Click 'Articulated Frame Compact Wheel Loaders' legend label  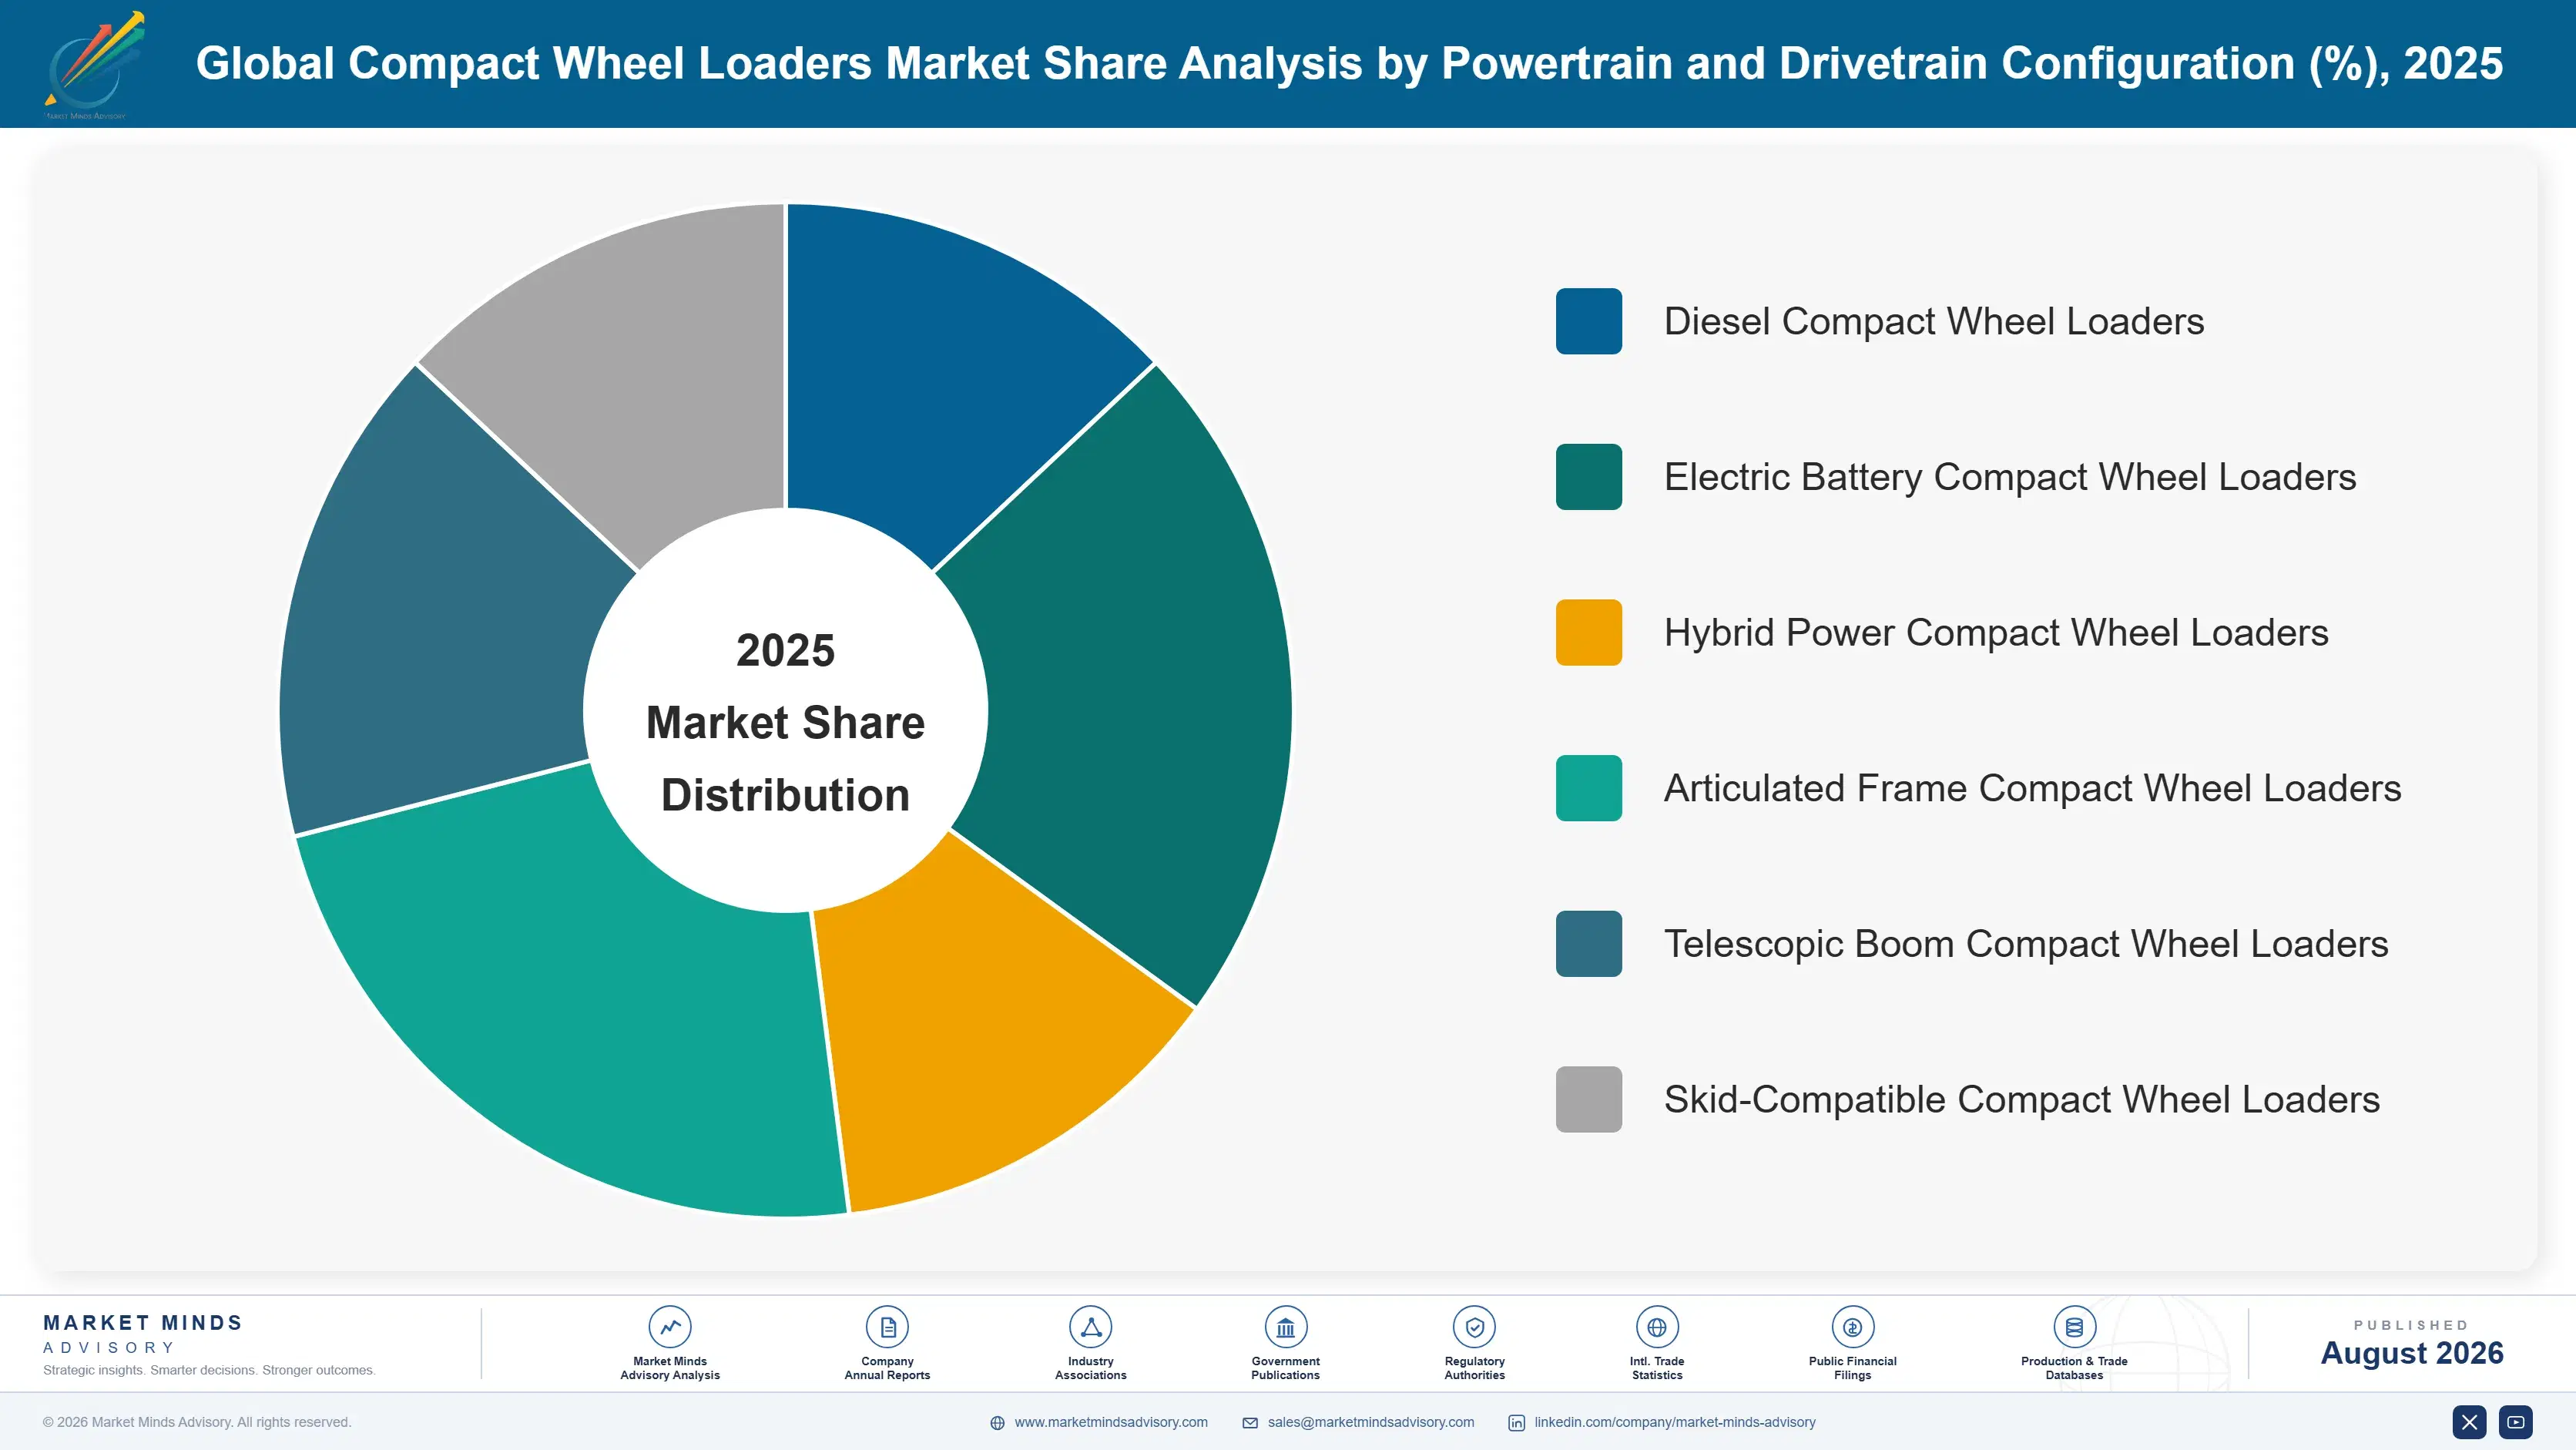(2032, 788)
